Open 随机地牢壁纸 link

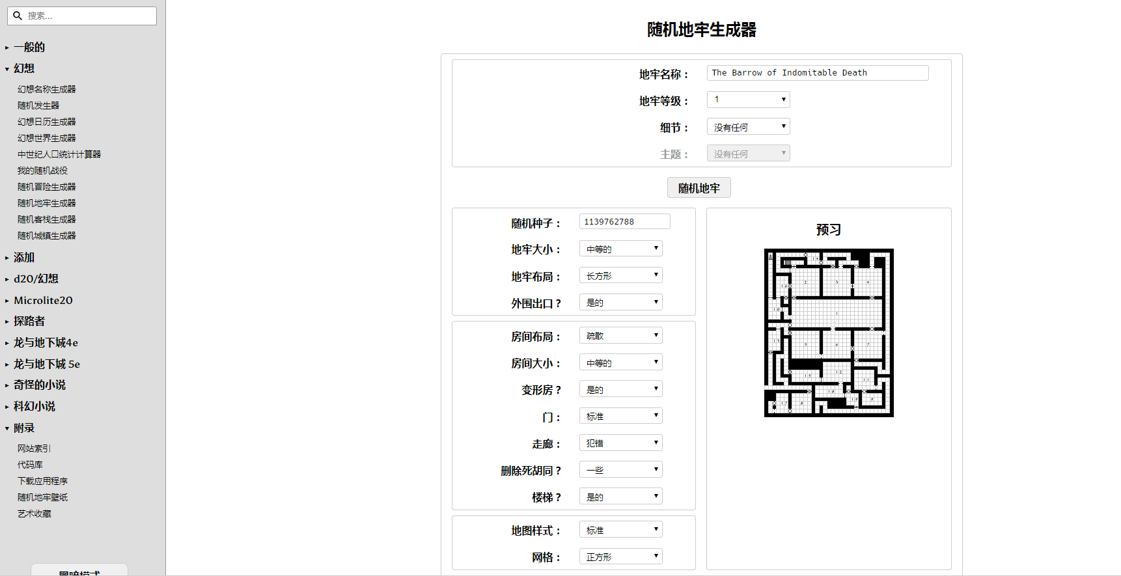click(x=42, y=497)
